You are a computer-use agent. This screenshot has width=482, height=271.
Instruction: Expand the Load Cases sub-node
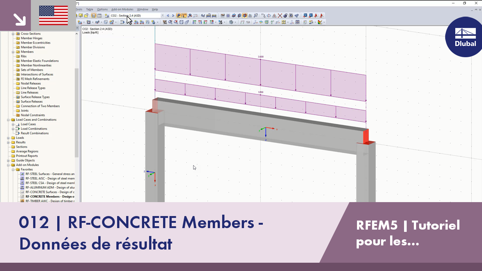click(13, 124)
